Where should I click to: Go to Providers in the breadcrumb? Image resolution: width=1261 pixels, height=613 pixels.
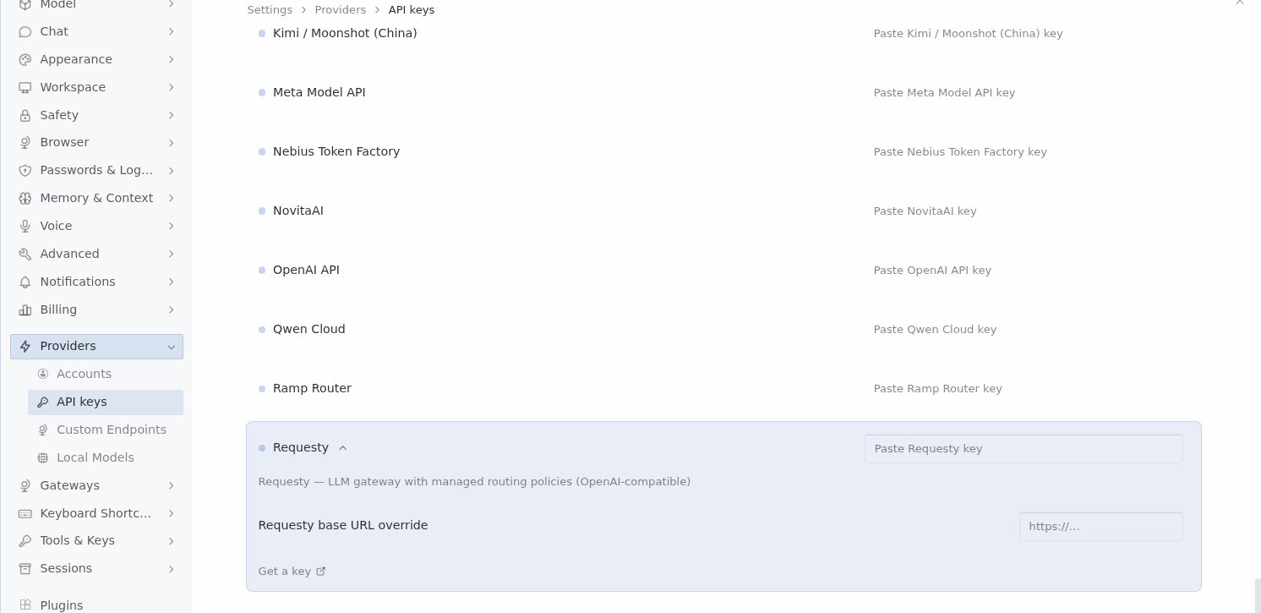[x=341, y=10]
